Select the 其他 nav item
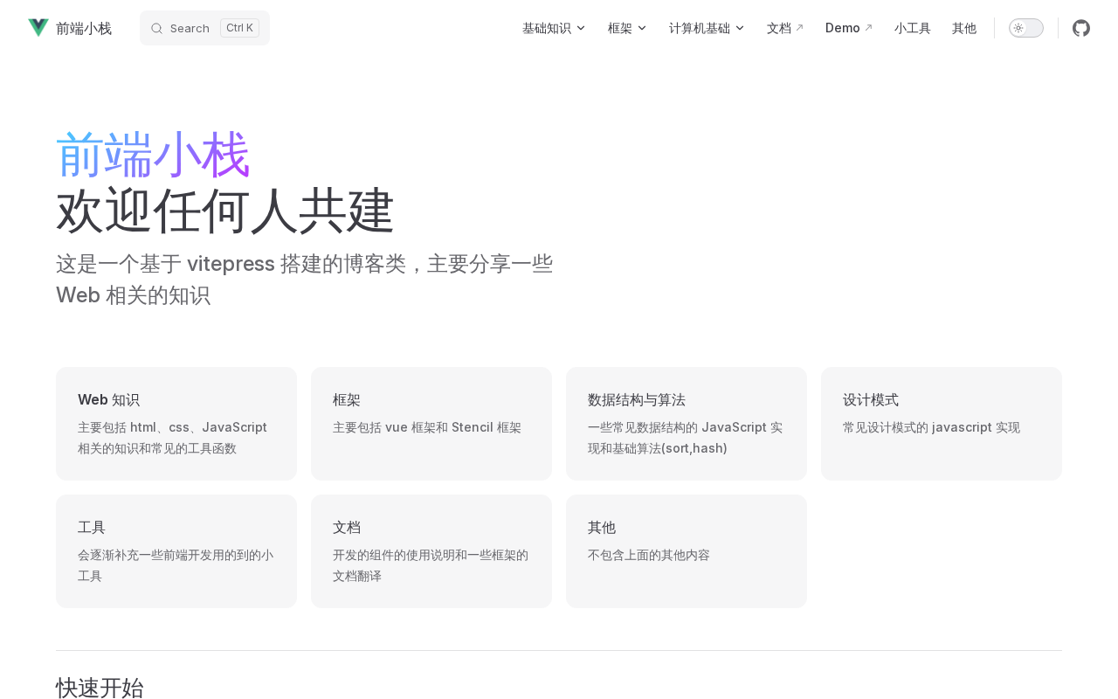1118x699 pixels. [x=963, y=28]
